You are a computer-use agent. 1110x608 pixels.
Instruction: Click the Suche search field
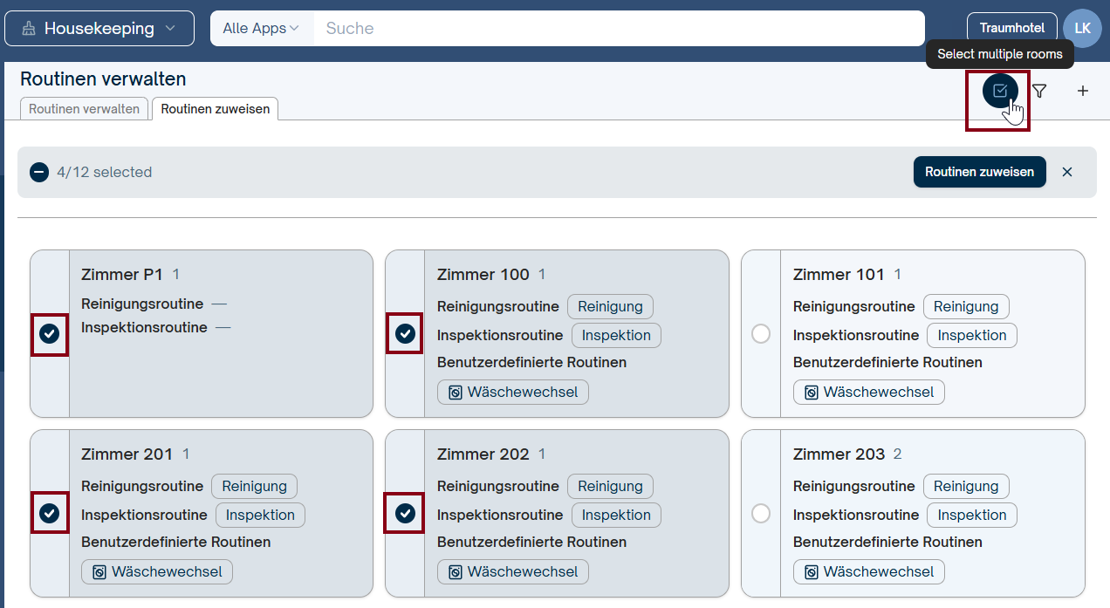click(619, 29)
